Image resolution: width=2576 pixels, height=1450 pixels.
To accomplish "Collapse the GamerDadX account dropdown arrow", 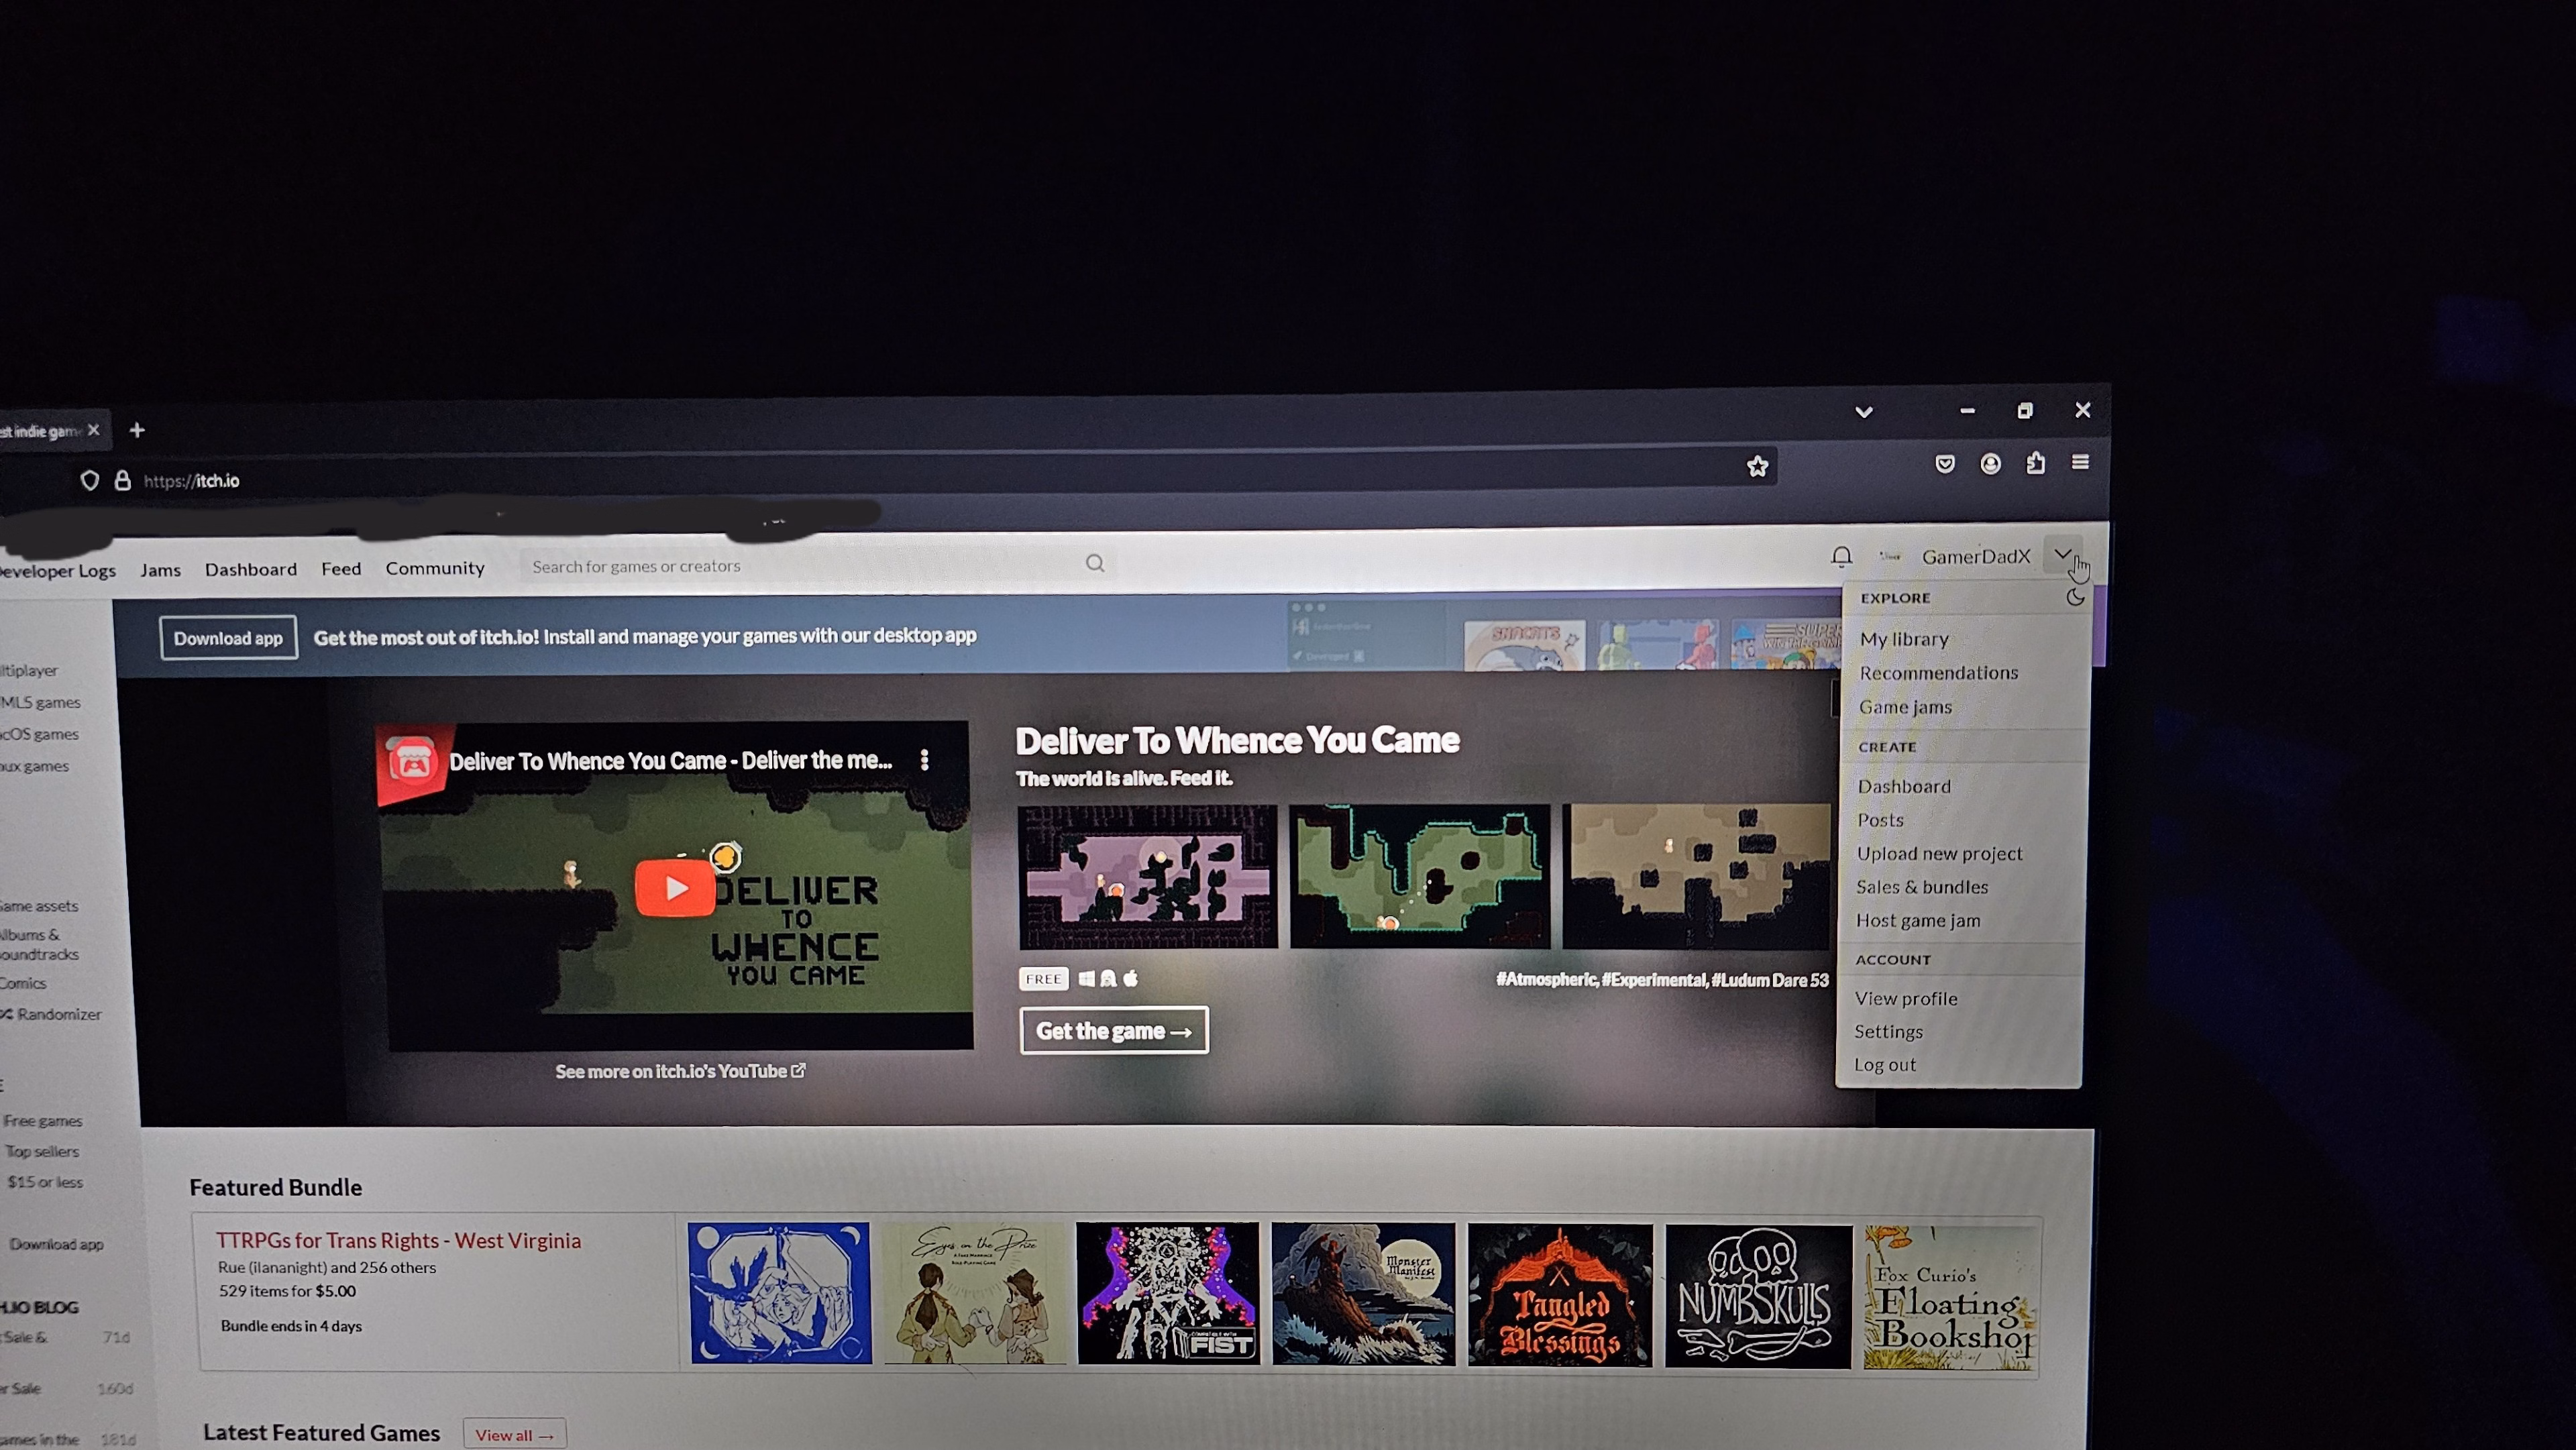I will coord(2063,554).
